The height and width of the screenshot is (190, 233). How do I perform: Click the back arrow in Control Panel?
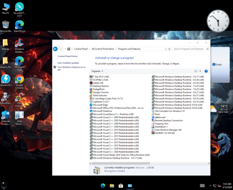click(55, 49)
